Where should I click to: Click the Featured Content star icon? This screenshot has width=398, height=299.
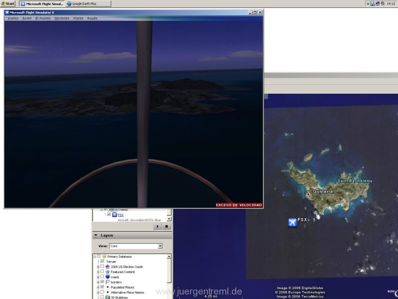point(107,272)
